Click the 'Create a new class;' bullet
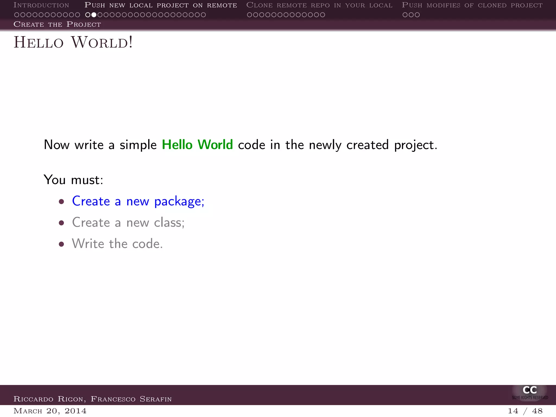Screen dimensions: 556x417 click(128, 222)
